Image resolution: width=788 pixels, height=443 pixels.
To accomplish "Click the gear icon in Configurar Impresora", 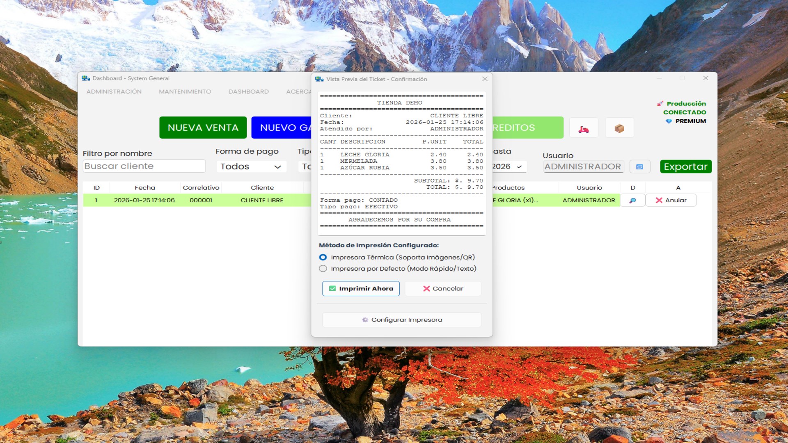I will click(x=365, y=320).
